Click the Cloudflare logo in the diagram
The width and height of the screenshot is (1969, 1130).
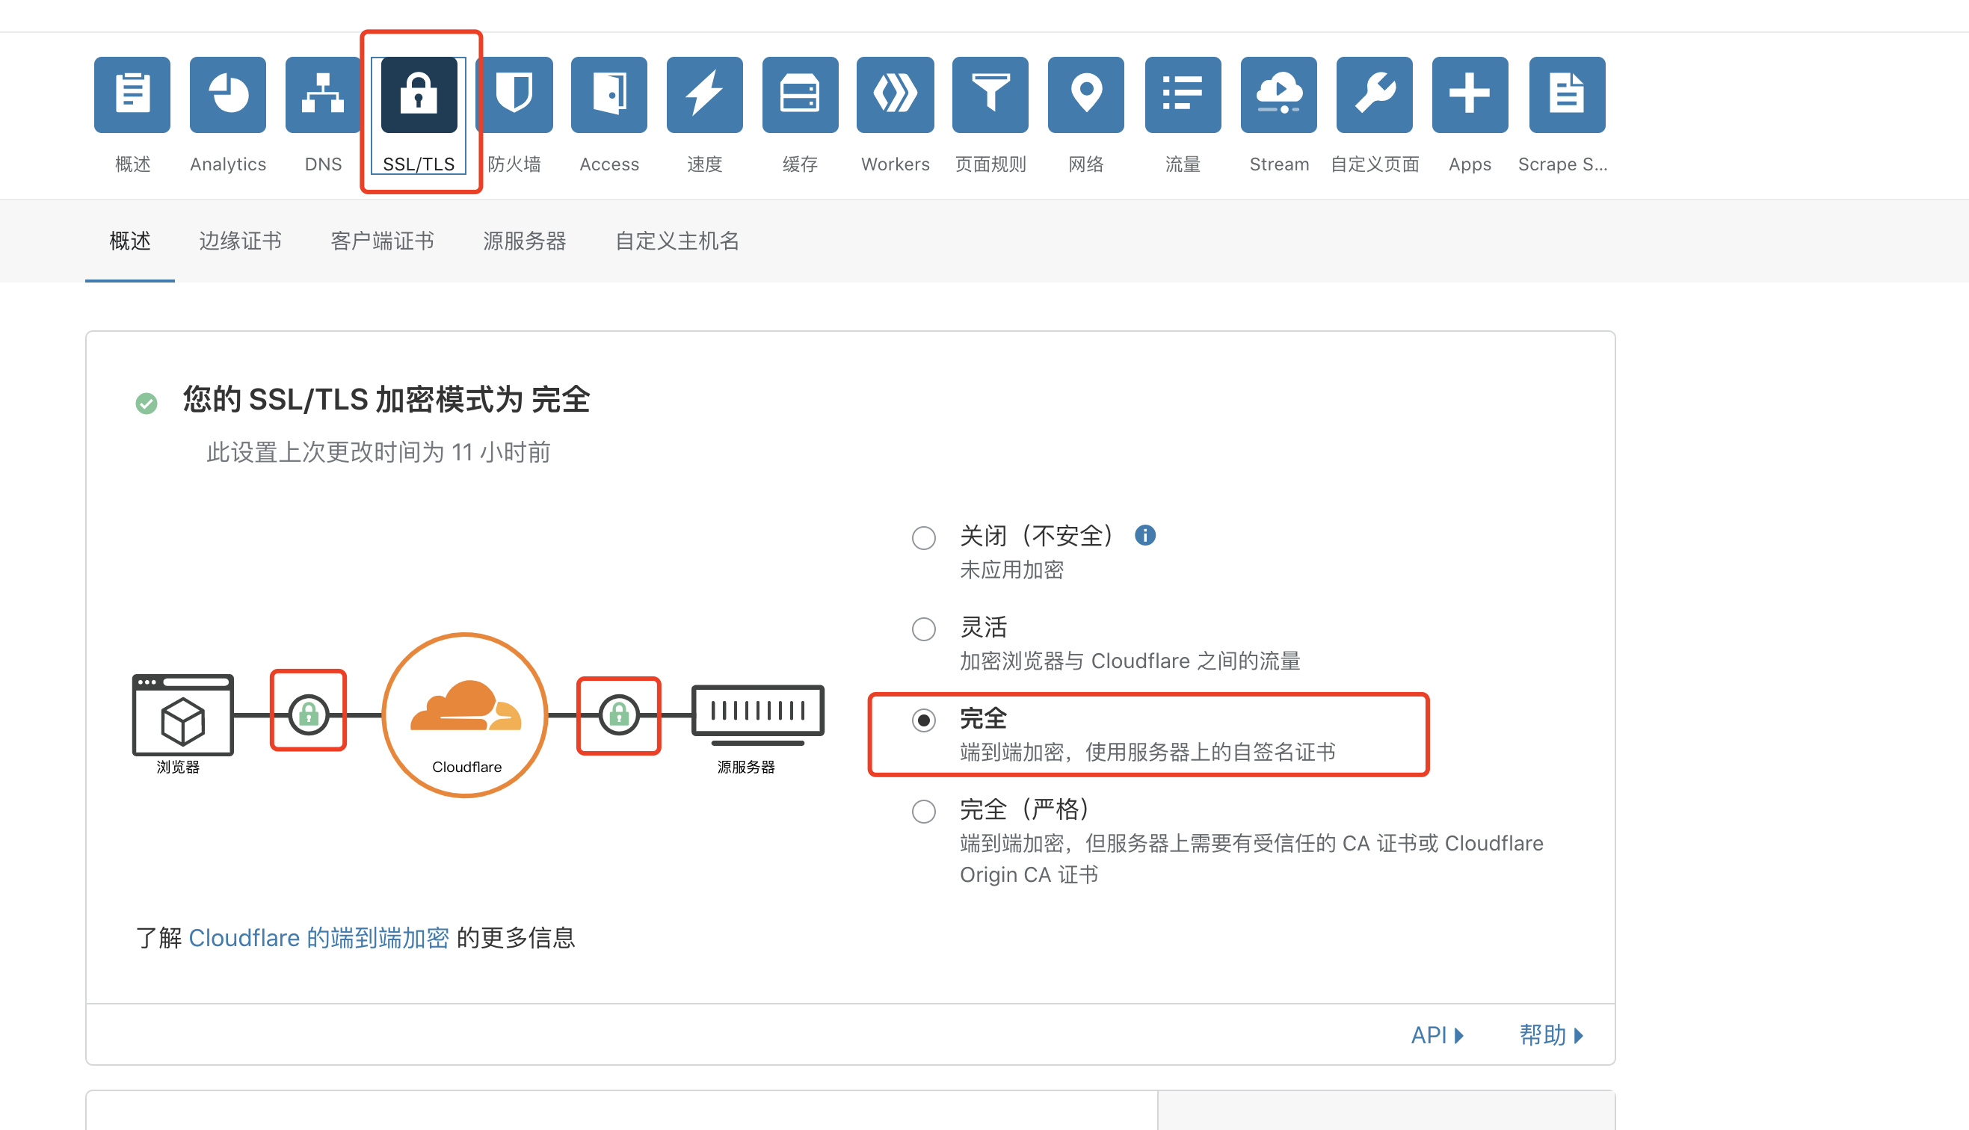coord(466,708)
